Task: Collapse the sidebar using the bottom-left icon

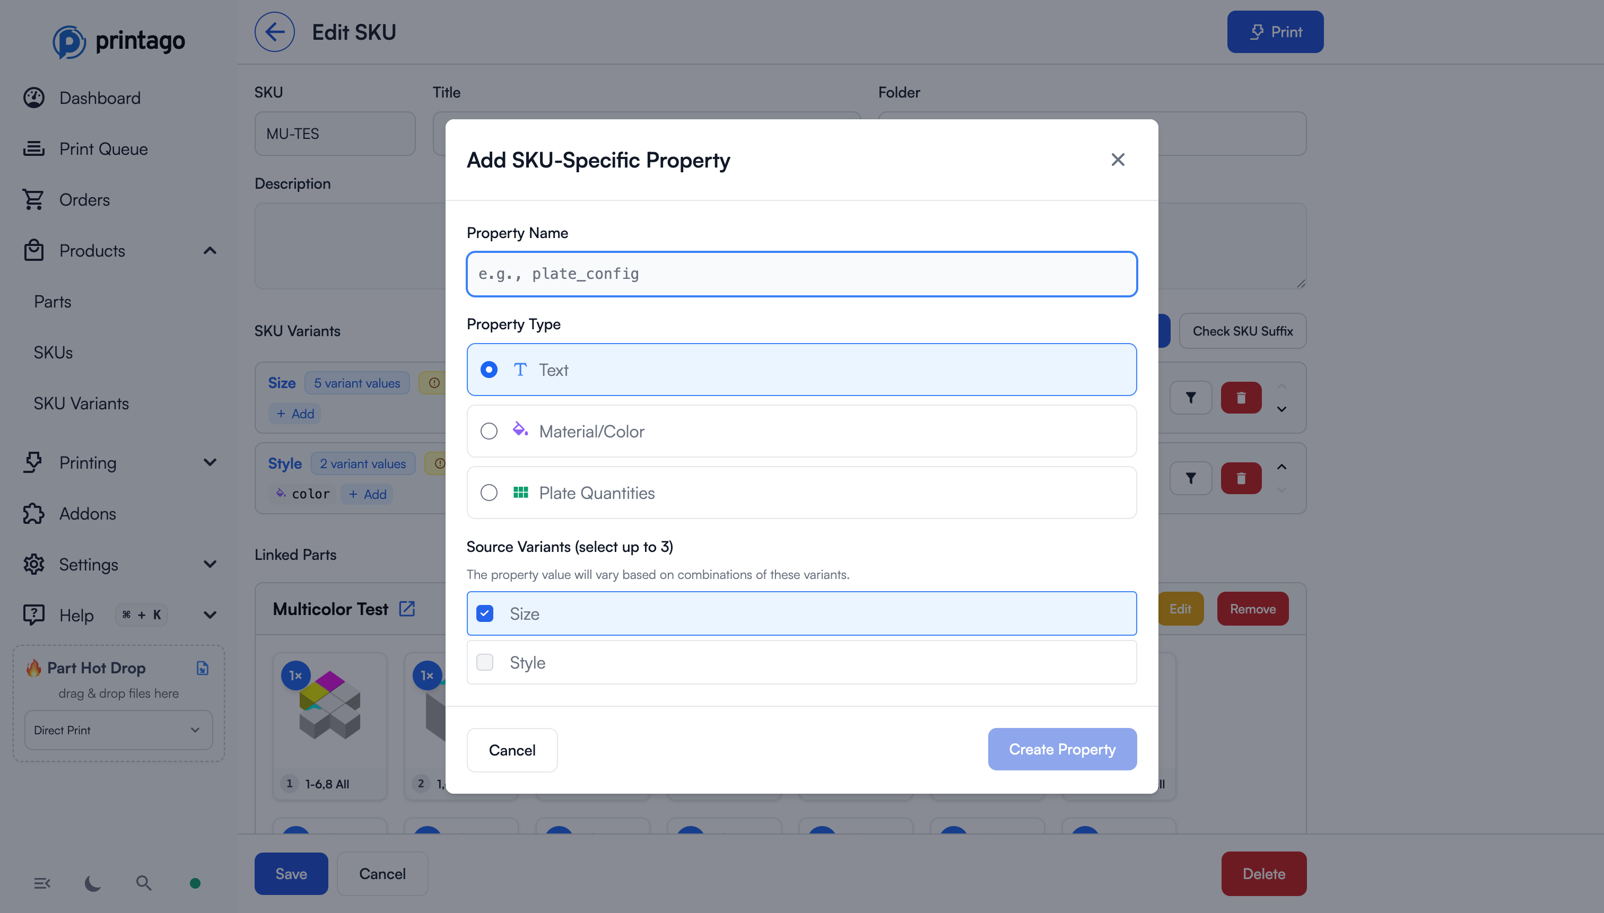Action: coord(42,882)
